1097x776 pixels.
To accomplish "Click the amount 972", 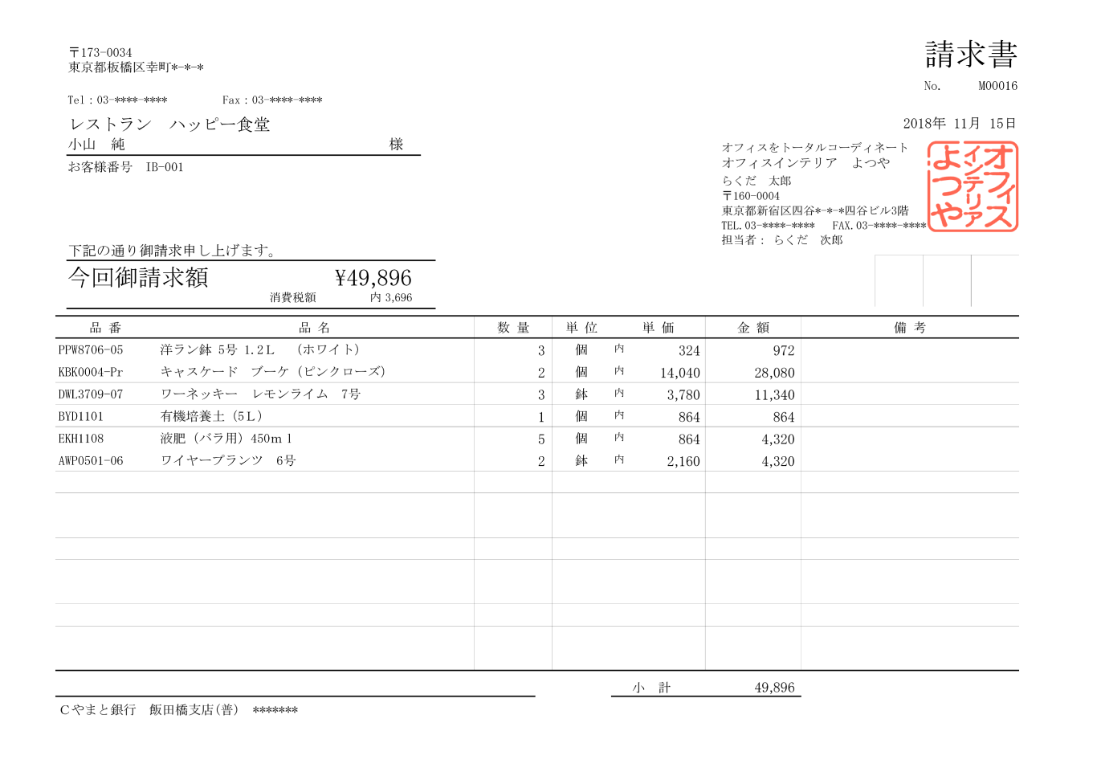I will (x=784, y=351).
